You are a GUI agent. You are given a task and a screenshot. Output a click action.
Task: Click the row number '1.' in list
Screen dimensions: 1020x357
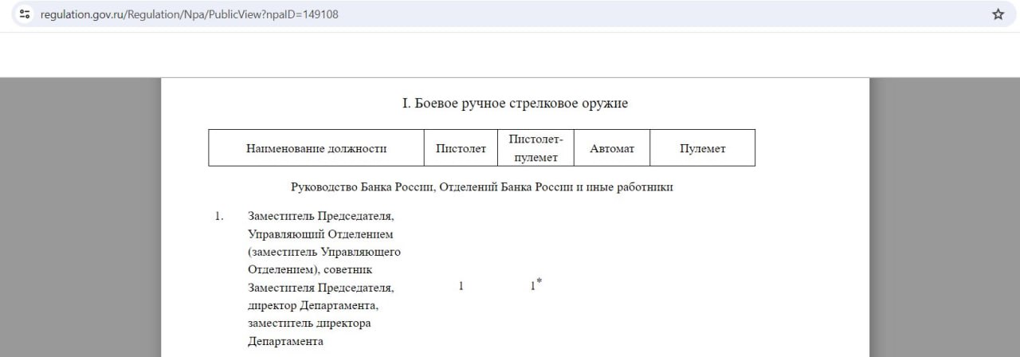pyautogui.click(x=219, y=216)
